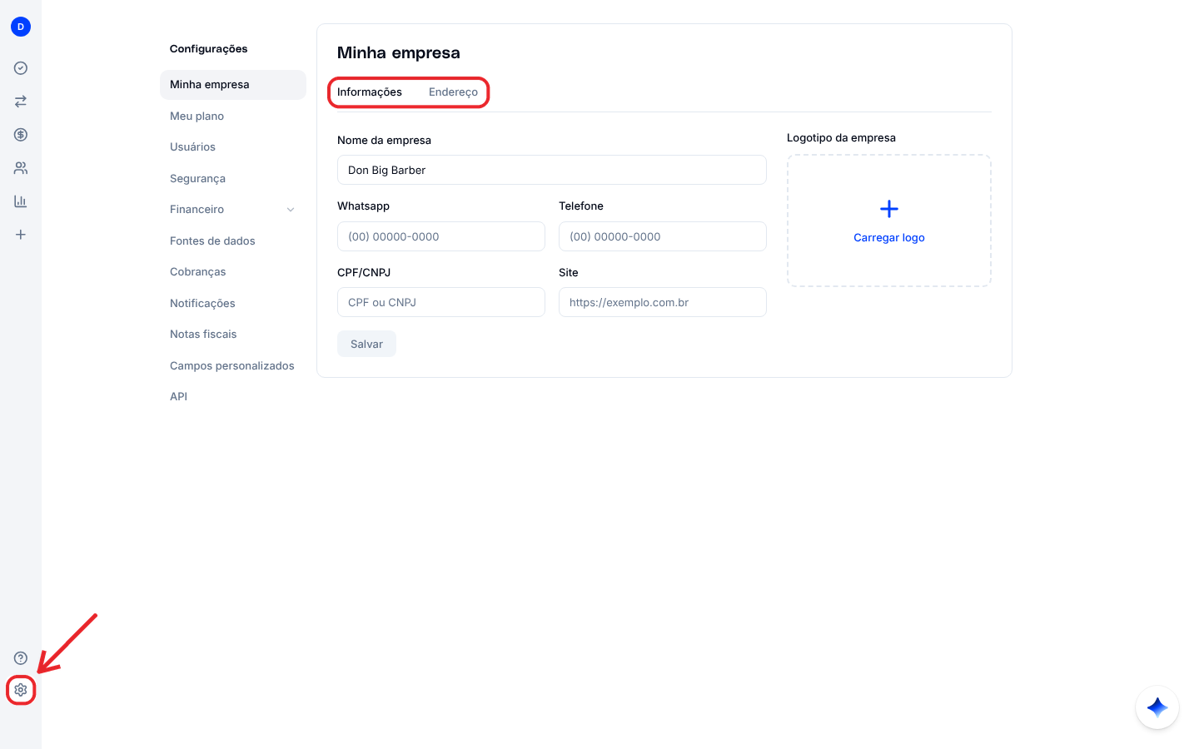
Task: Switch to the Endereço tab
Action: tap(453, 92)
